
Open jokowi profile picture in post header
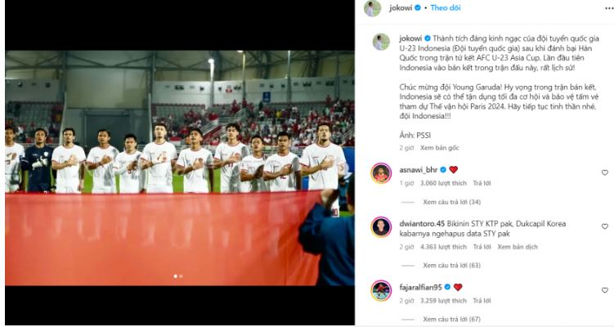click(x=372, y=8)
